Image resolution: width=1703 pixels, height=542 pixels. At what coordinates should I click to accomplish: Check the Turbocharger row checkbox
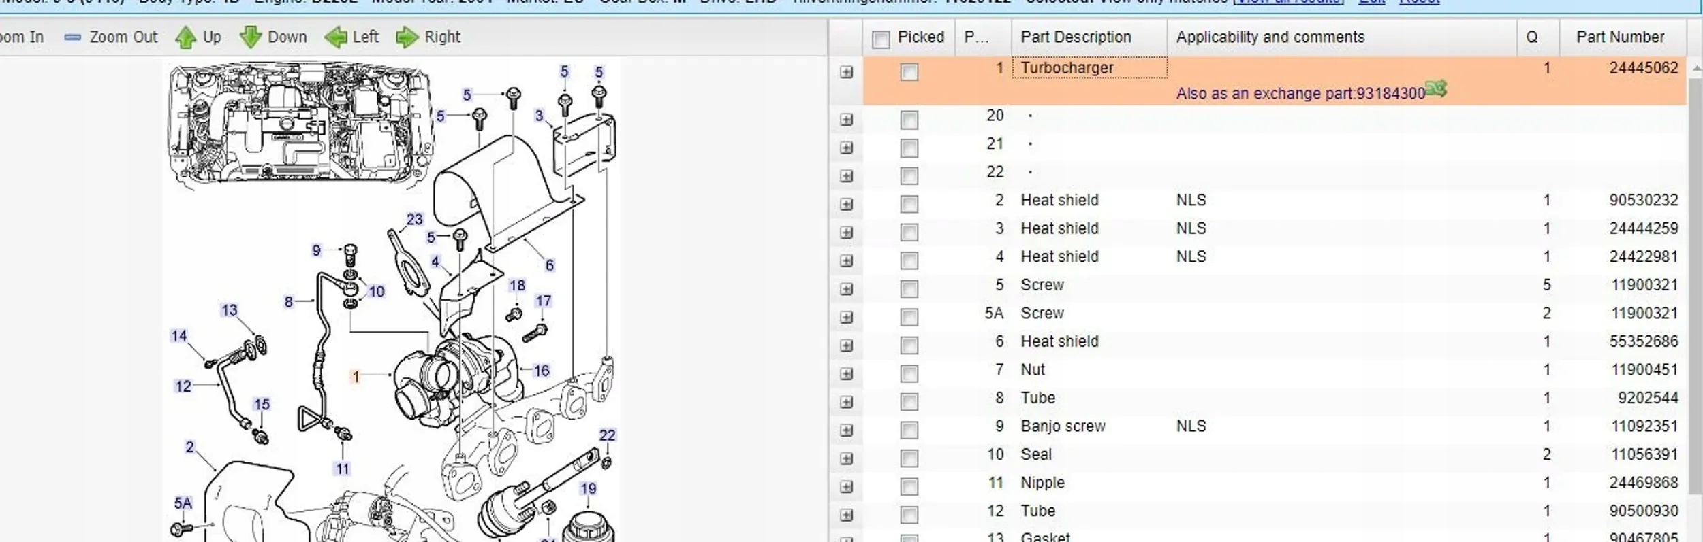tap(909, 72)
